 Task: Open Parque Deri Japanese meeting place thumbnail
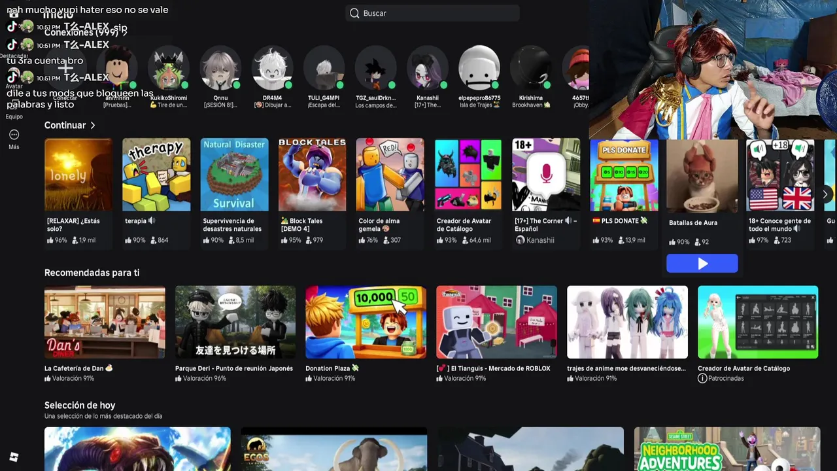[x=235, y=322]
